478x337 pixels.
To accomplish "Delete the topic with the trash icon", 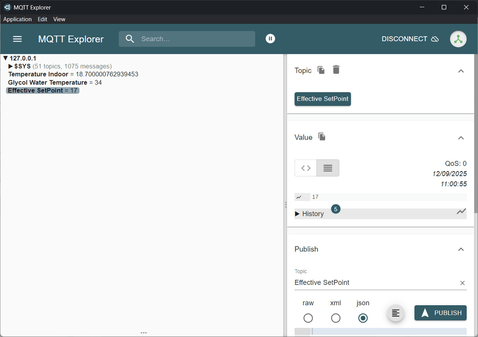I will tap(336, 70).
